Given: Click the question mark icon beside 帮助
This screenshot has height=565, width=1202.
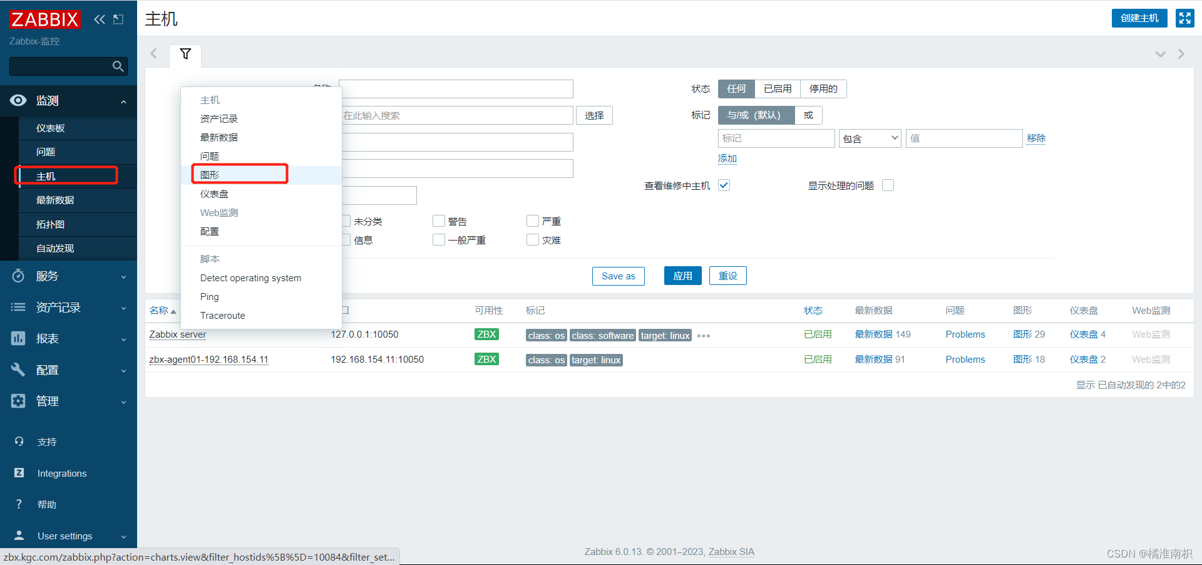Looking at the screenshot, I should (19, 504).
